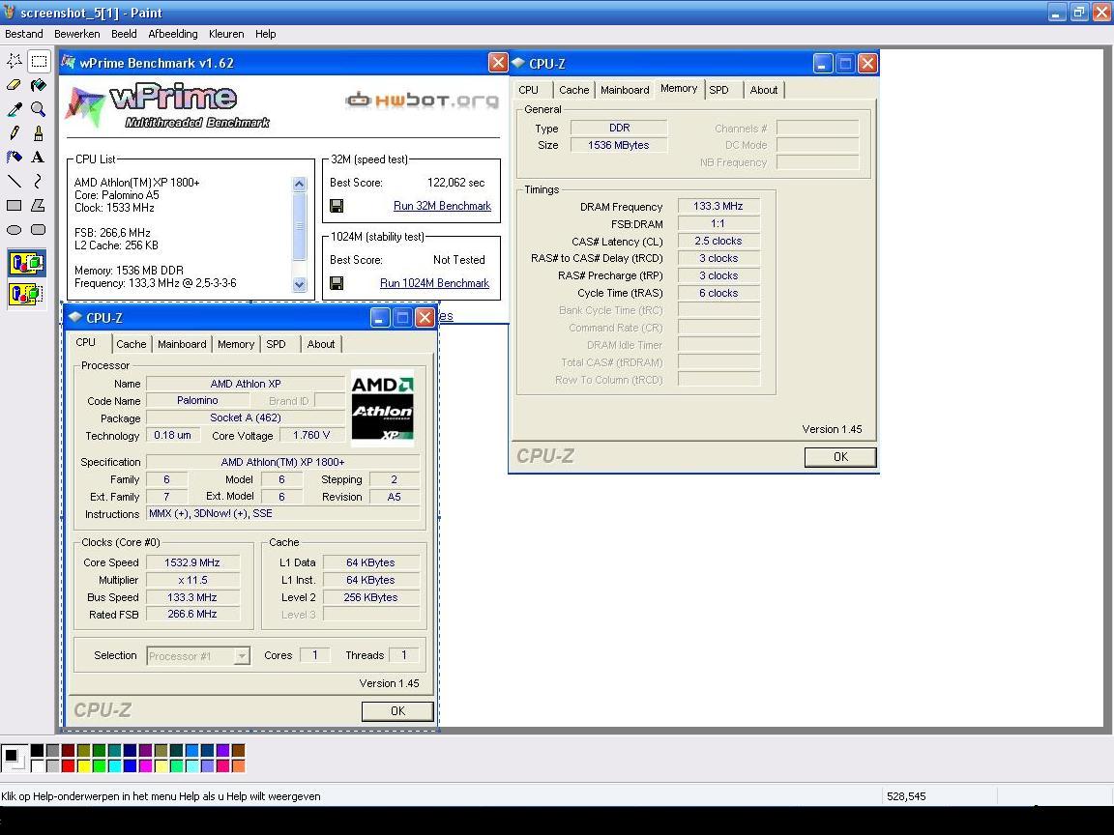Click the CPU List scroll-down arrow
This screenshot has height=835, width=1114.
pyautogui.click(x=299, y=284)
